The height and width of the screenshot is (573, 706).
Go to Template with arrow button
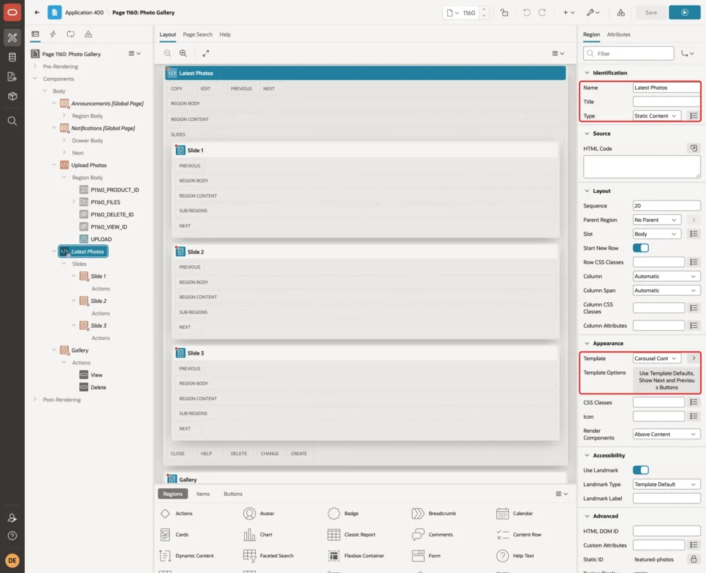694,358
